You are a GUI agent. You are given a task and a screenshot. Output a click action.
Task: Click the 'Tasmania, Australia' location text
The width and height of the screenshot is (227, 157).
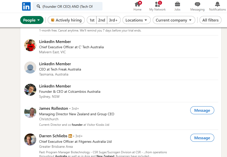[x=54, y=74]
